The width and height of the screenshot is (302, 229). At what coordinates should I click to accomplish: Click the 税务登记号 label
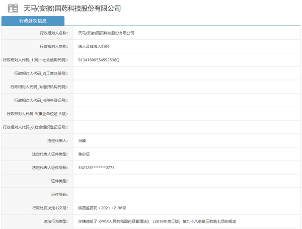(x=41, y=100)
